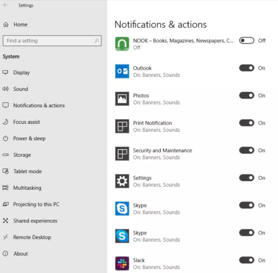Screen dimensions: 278x273
Task: Open Print Notification details
Action: 156,126
